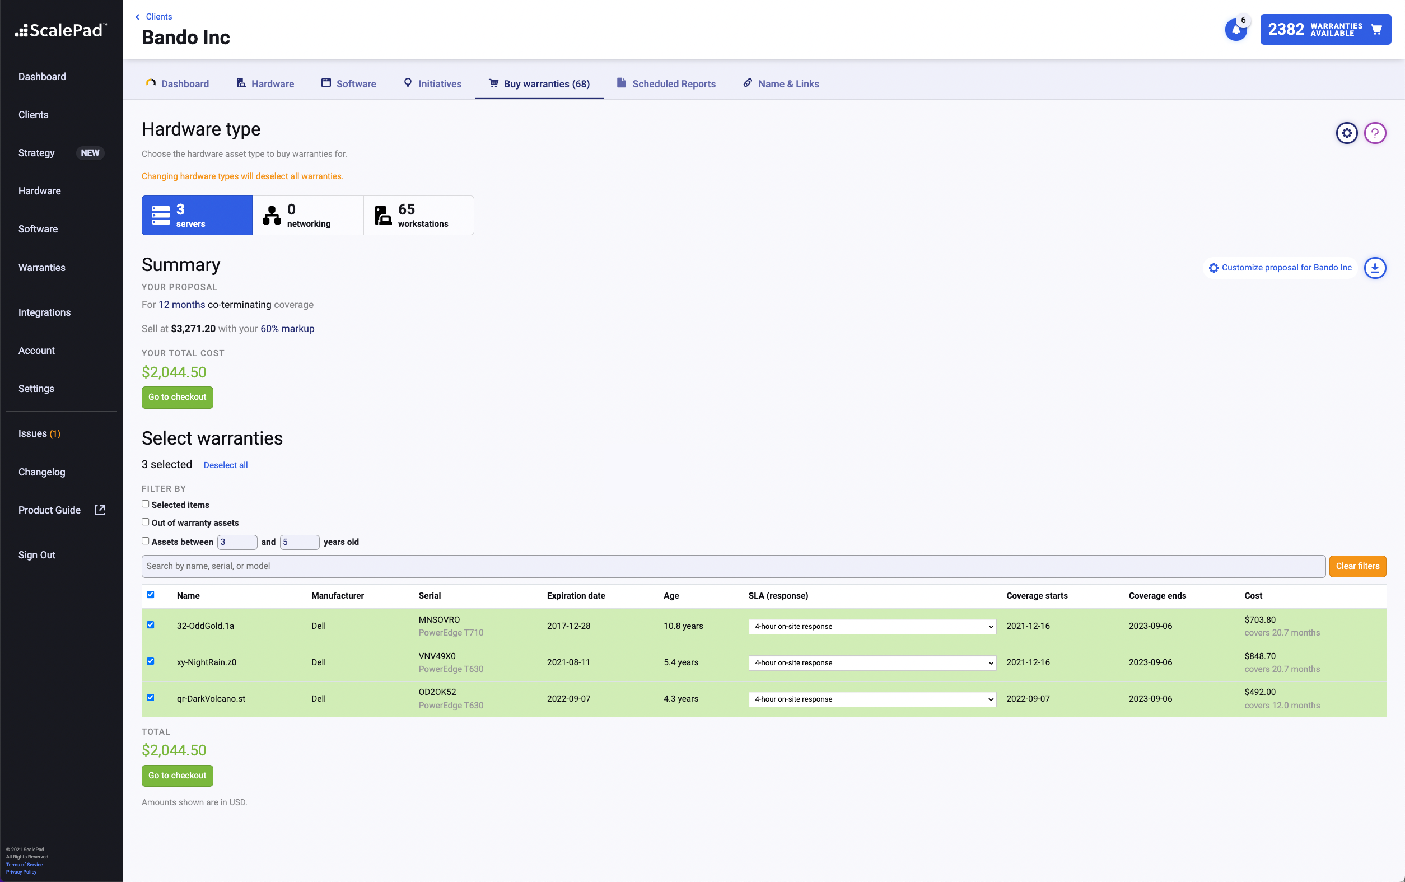This screenshot has height=882, width=1405.
Task: Click the download proposal icon
Action: 1375,268
